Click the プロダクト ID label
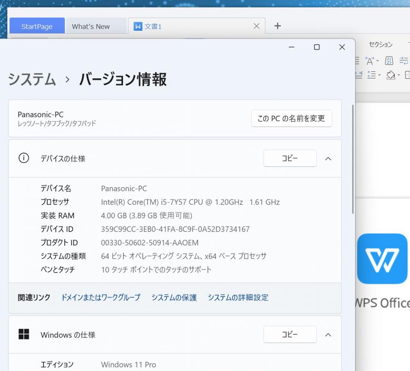Viewport: 410px width, 371px height. click(x=59, y=243)
